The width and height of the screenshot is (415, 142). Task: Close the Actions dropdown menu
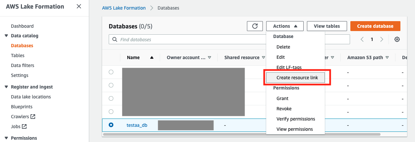[285, 26]
